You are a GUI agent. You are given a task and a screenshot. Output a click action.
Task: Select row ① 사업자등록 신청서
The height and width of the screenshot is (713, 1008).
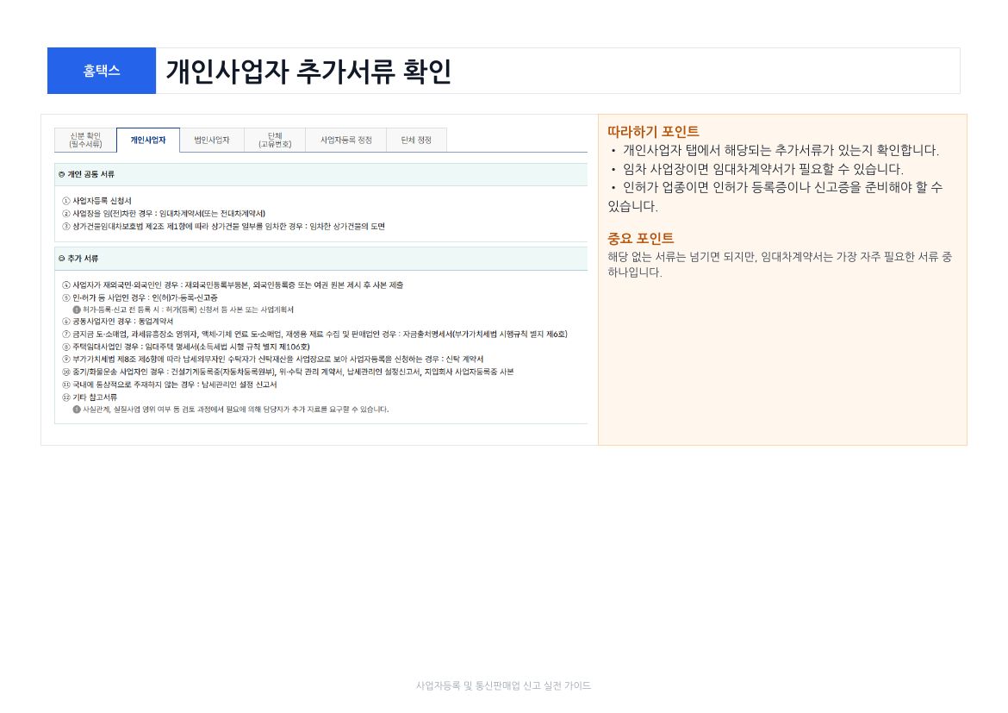click(96, 201)
